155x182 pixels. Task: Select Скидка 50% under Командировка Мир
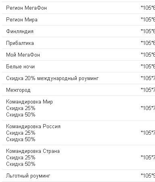[21, 114]
